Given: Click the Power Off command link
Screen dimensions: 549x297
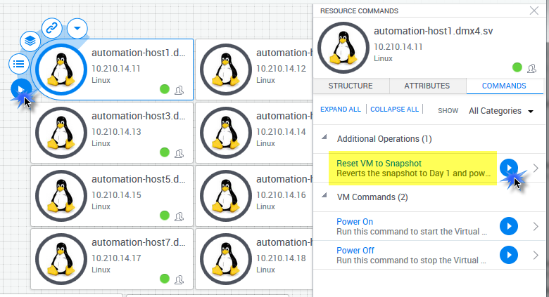Looking at the screenshot, I should click(355, 251).
